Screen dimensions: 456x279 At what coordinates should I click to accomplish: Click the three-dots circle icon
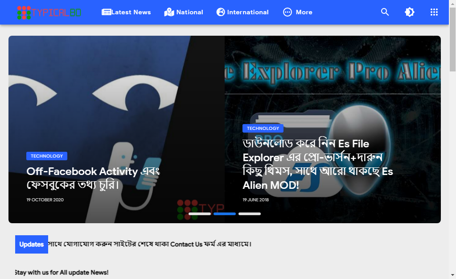(x=288, y=12)
